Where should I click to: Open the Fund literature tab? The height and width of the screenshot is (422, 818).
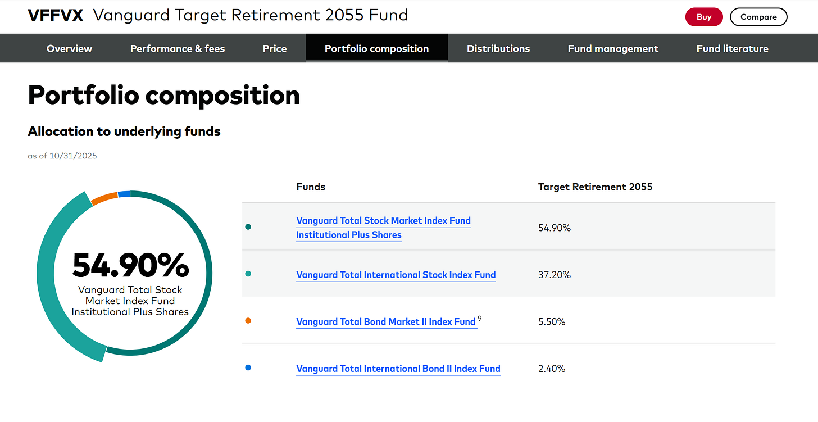(x=732, y=49)
